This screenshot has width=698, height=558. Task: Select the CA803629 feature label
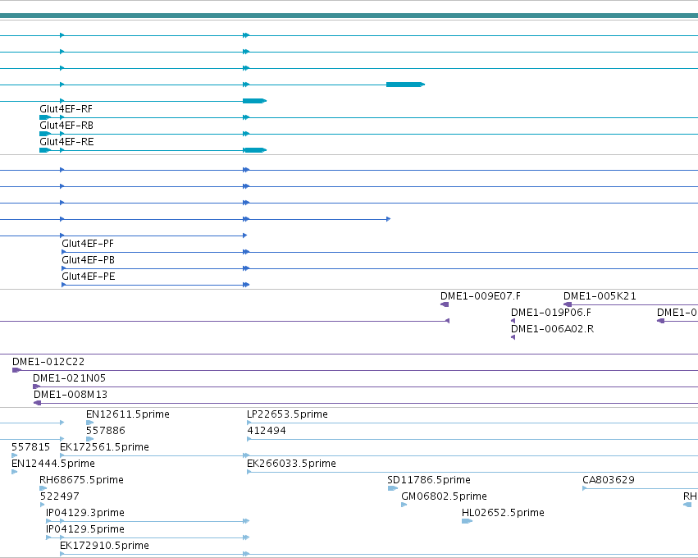coord(608,480)
